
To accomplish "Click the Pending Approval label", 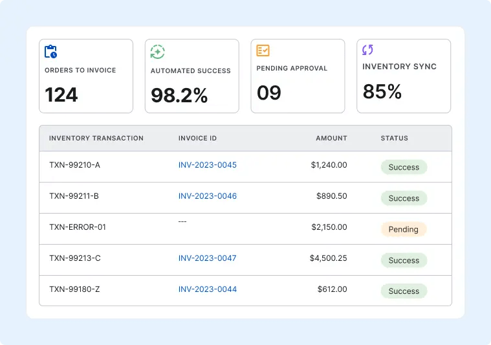I will [x=292, y=69].
